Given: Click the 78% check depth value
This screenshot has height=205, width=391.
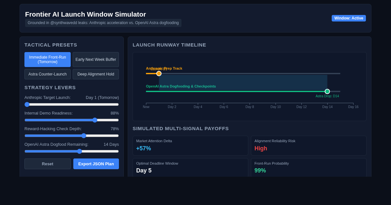Looking at the screenshot, I should [x=115, y=129].
